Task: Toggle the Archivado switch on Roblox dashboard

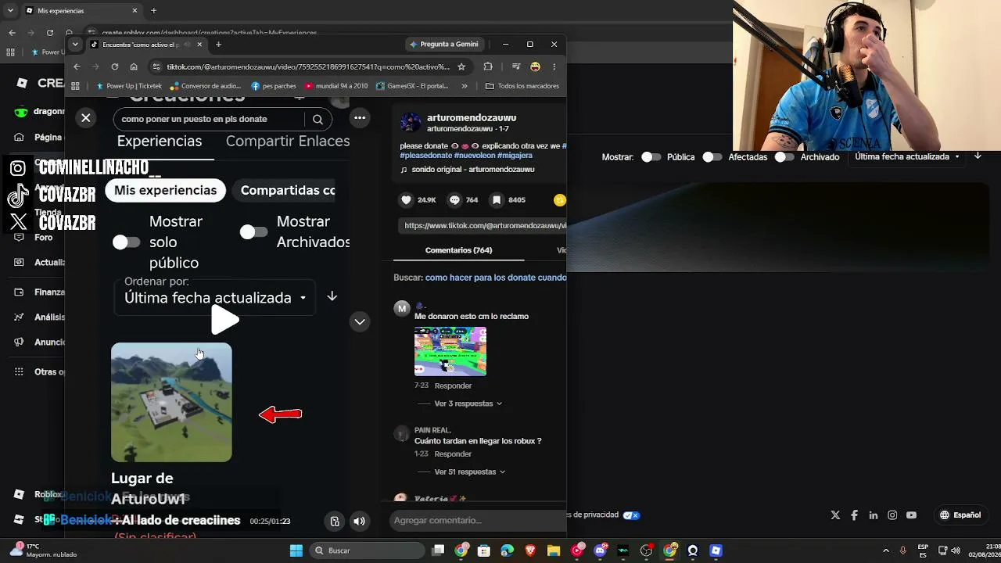Action: pyautogui.click(x=784, y=157)
